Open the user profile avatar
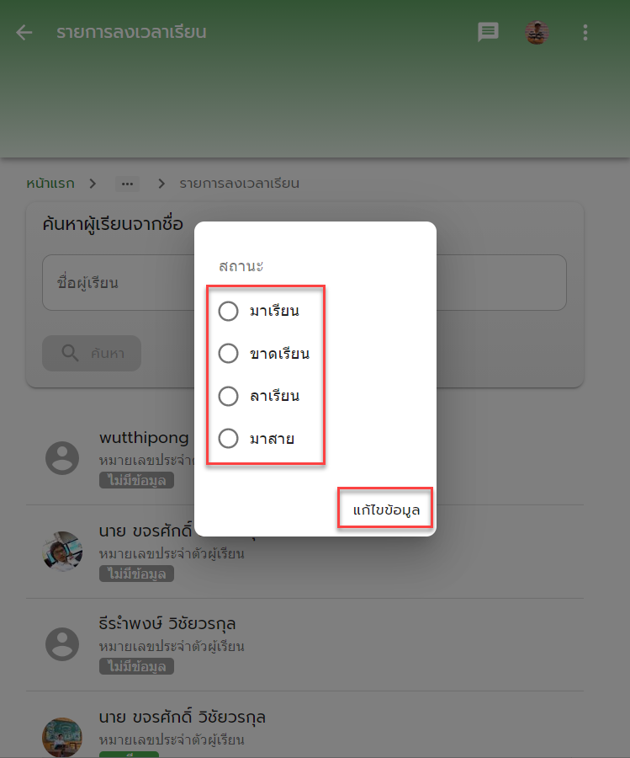 coord(537,32)
